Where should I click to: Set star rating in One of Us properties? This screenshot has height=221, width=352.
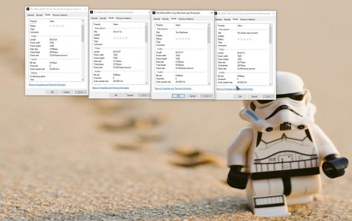pyautogui.click(x=120, y=38)
